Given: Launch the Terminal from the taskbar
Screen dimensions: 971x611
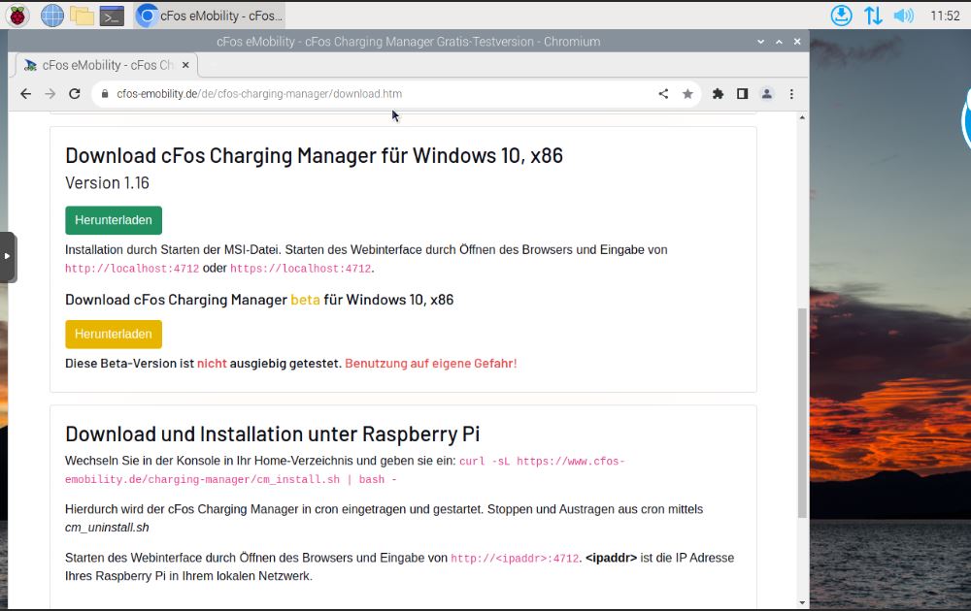Looking at the screenshot, I should pyautogui.click(x=112, y=16).
